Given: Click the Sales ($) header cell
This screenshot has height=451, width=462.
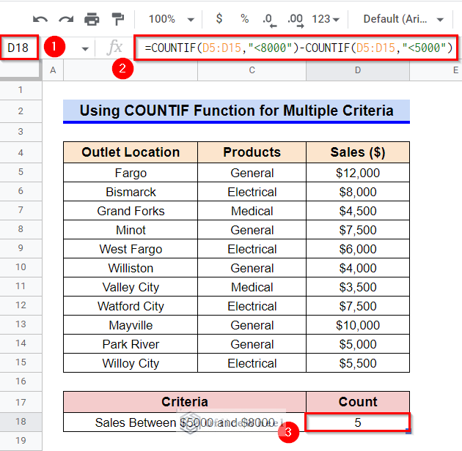Looking at the screenshot, I should 358,152.
